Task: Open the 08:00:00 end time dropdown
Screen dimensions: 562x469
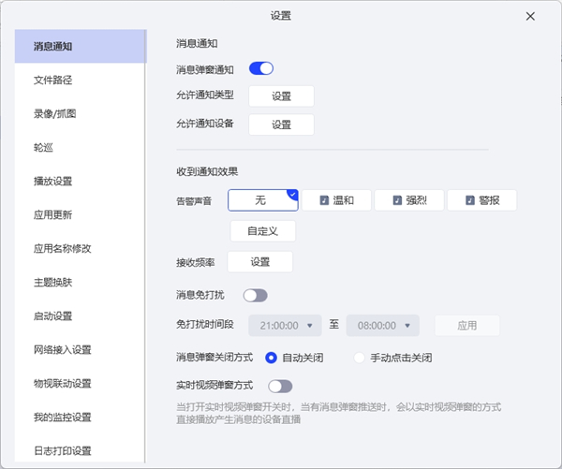Action: coord(382,326)
